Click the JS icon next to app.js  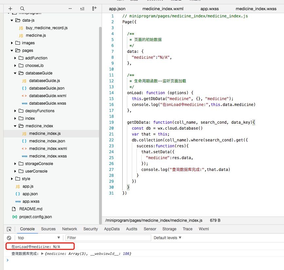coord(18,187)
